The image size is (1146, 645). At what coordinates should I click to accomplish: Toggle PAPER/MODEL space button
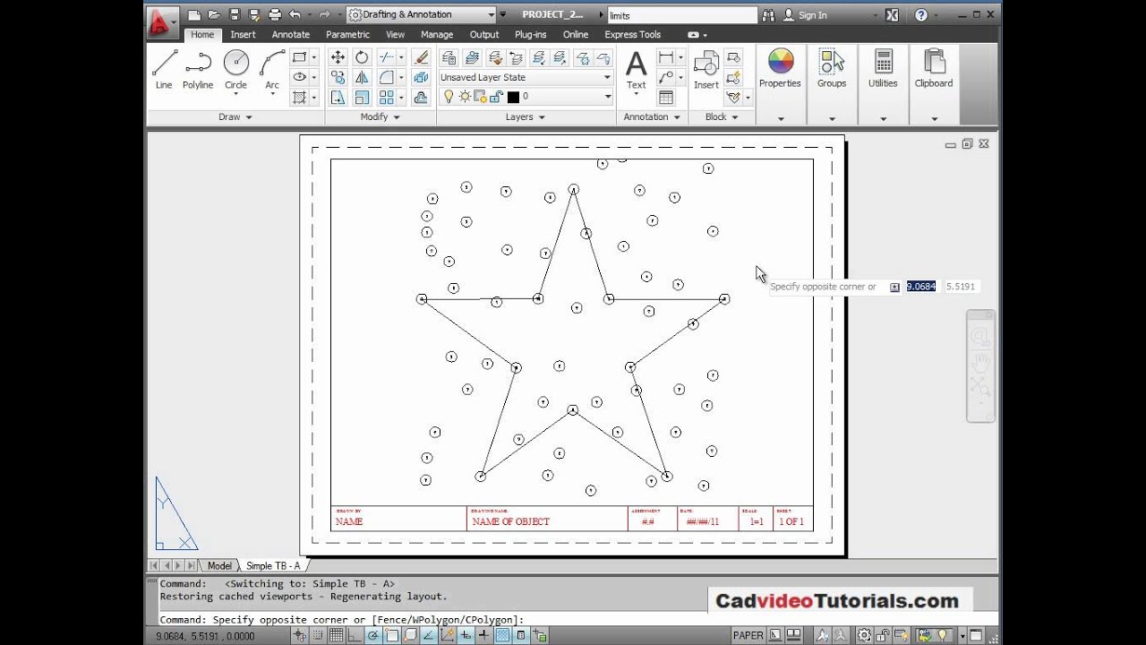pos(748,636)
